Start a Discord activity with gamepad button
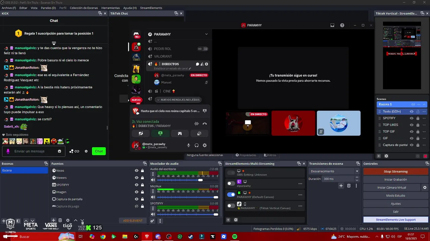The image size is (430, 241). (180, 133)
